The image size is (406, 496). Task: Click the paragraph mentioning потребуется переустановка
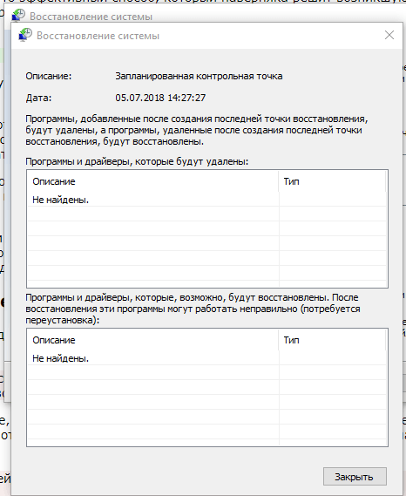click(x=193, y=309)
